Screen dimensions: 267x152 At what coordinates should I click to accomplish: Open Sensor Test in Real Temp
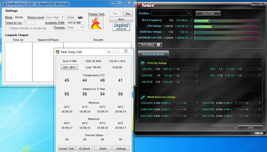coord(66,149)
